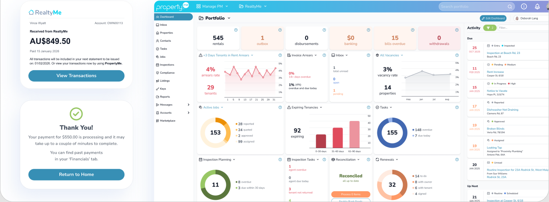Viewport: 549px width, 202px height.
Task: Click the help icon on Tasks widget
Action: click(456, 107)
